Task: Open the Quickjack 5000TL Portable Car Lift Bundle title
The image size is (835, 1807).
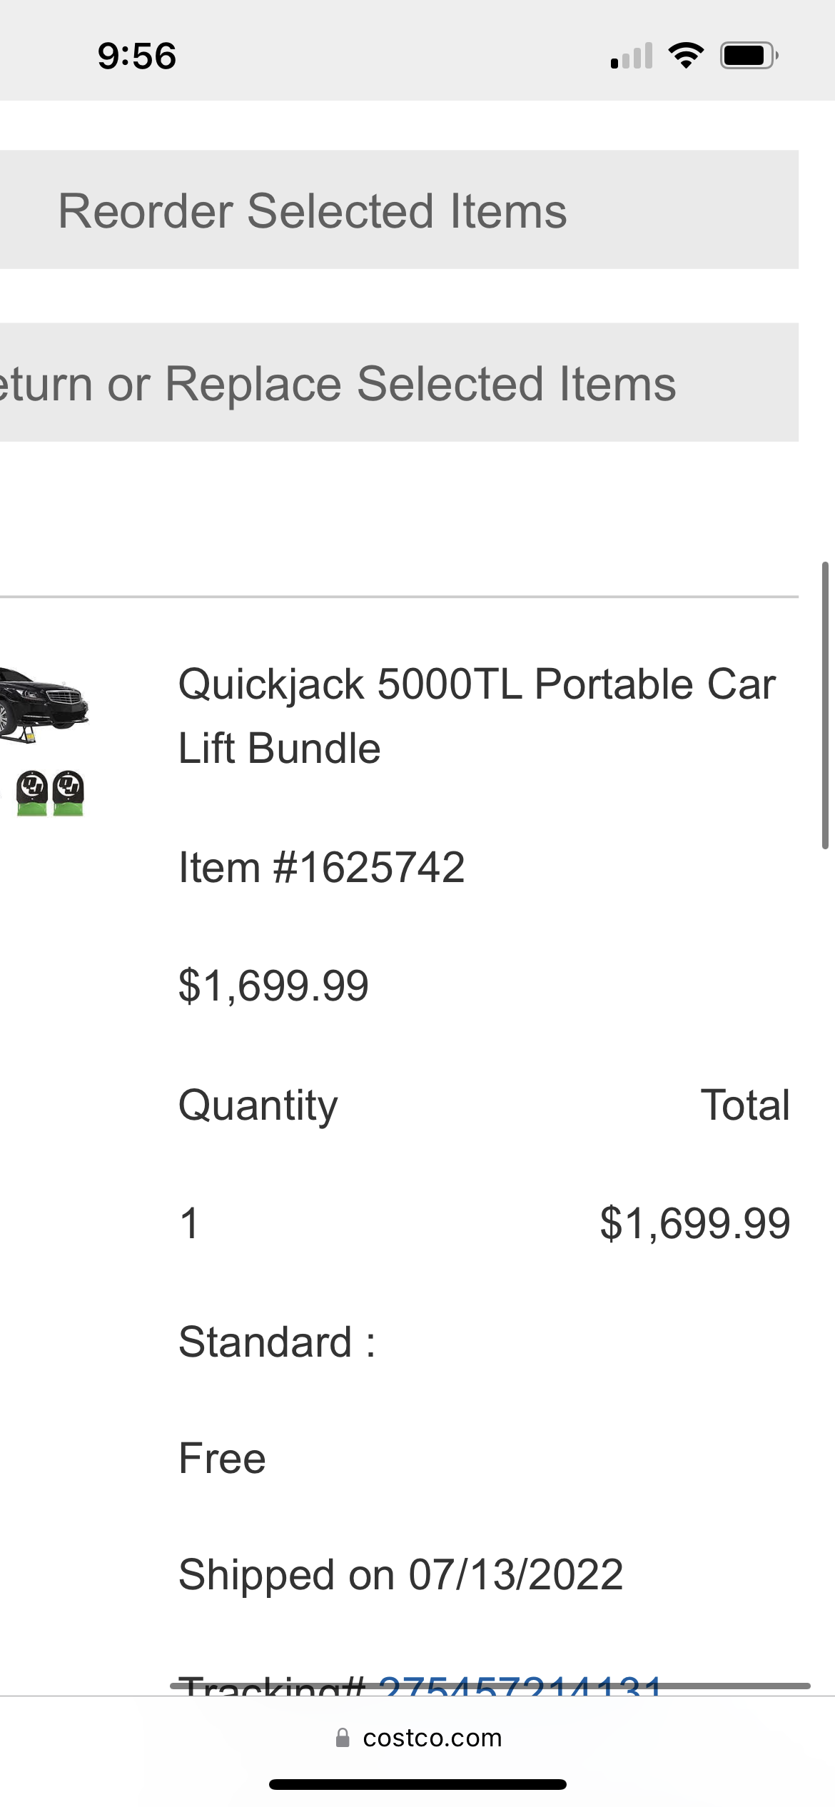Action: point(476,716)
